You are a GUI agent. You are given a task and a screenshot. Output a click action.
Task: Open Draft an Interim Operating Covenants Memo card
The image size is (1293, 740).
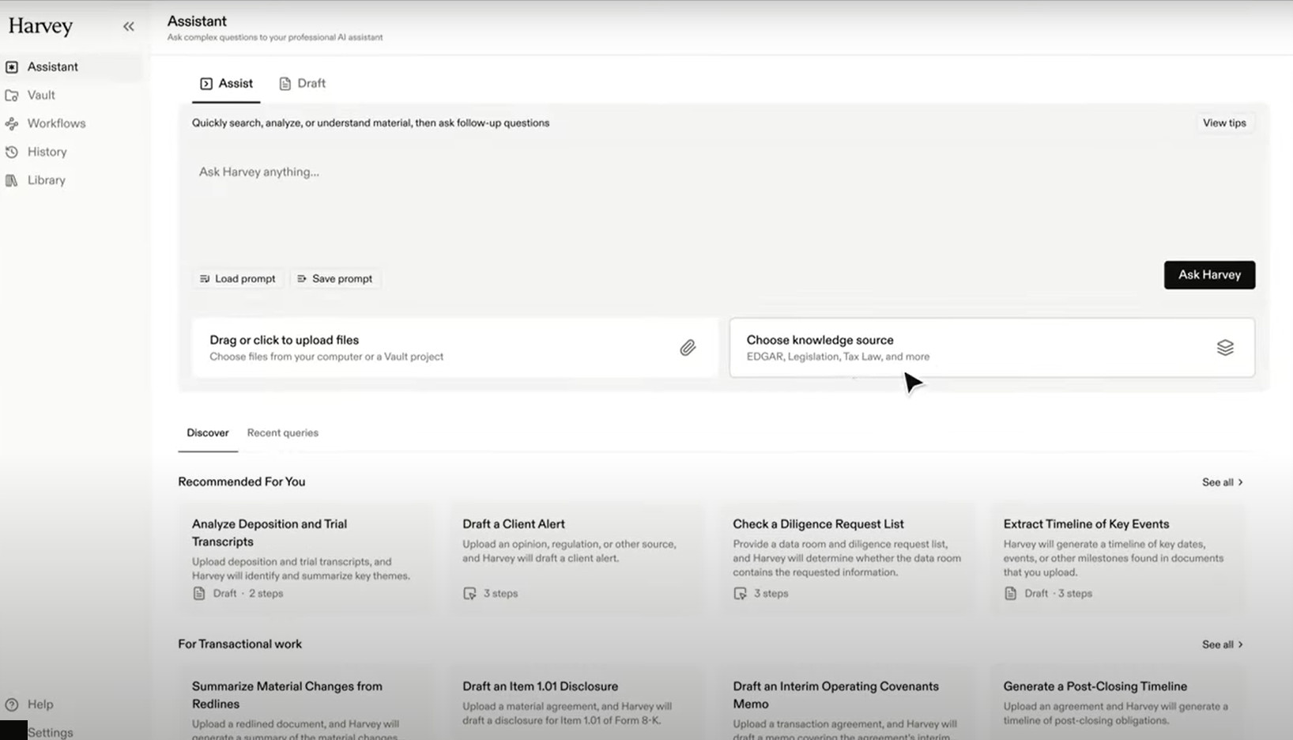(846, 704)
